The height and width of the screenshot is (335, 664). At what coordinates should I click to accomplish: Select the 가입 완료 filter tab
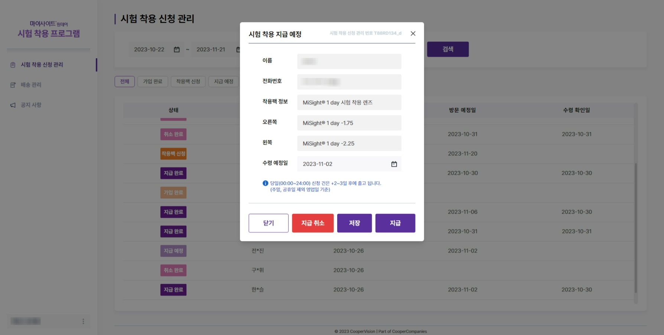coord(153,82)
